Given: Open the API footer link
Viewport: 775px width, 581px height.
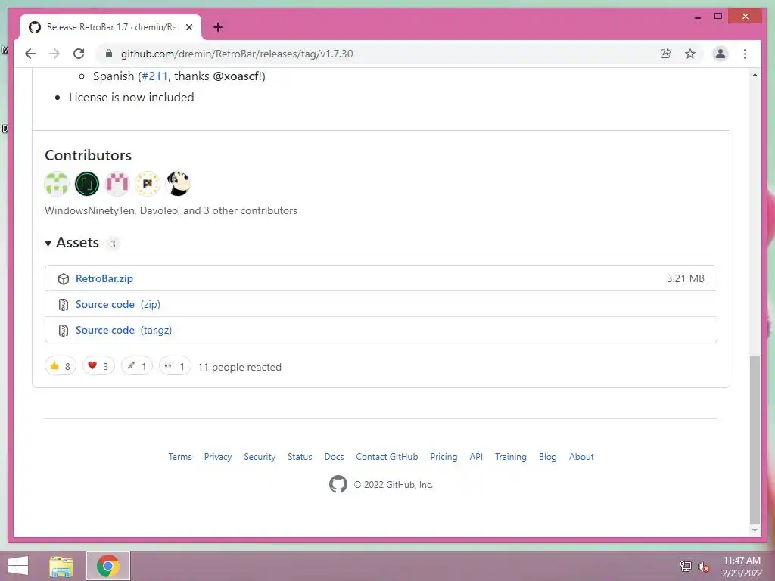Looking at the screenshot, I should (476, 457).
